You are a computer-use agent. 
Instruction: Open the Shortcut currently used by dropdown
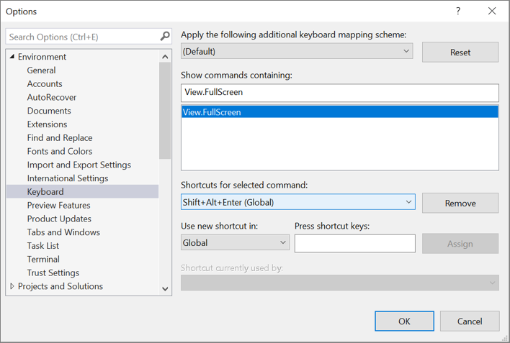[340, 283]
